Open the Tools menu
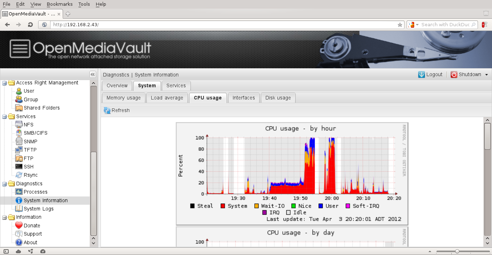 click(x=84, y=4)
